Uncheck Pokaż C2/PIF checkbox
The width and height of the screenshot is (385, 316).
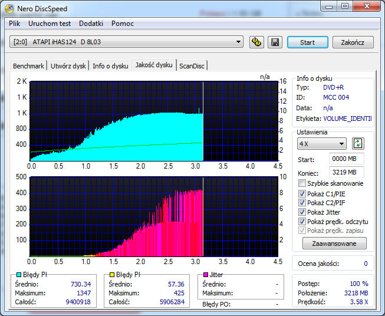pos(302,203)
